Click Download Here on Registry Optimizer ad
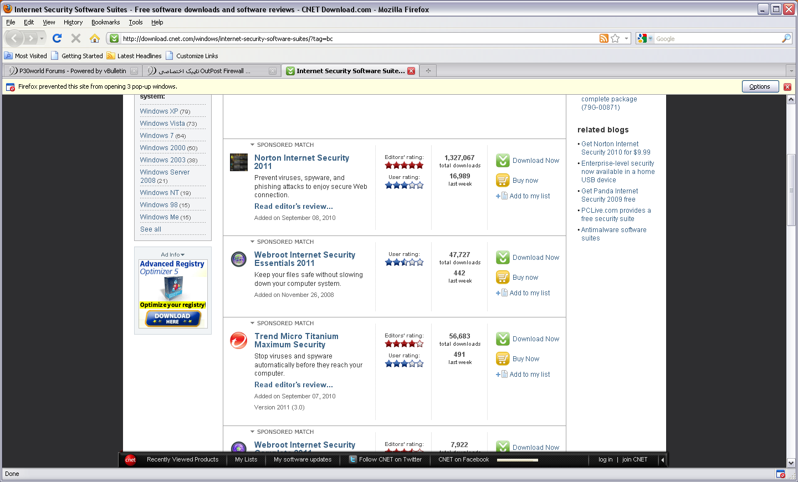 coord(173,319)
